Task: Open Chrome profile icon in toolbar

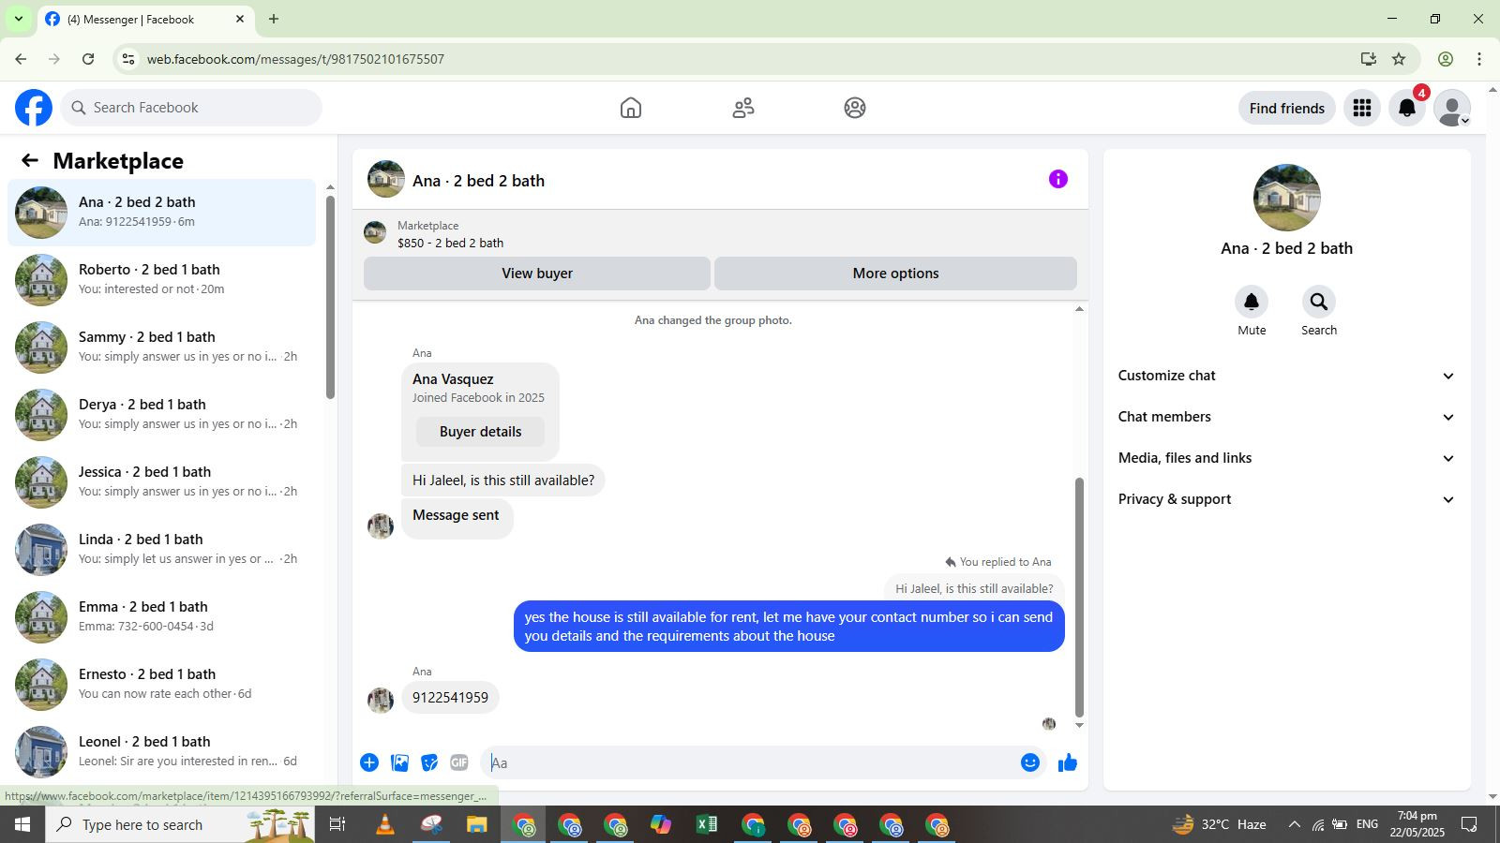Action: pos(1446,59)
